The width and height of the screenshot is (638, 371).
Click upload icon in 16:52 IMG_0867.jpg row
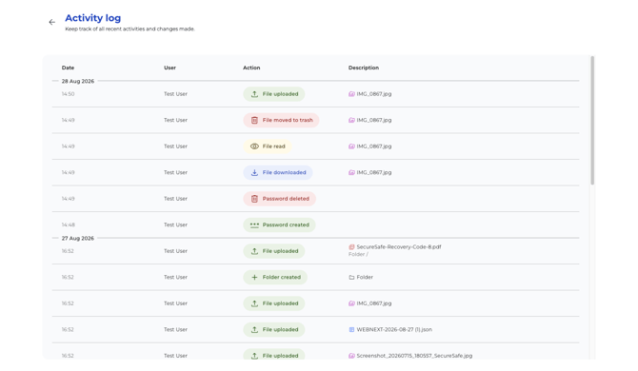click(x=254, y=303)
